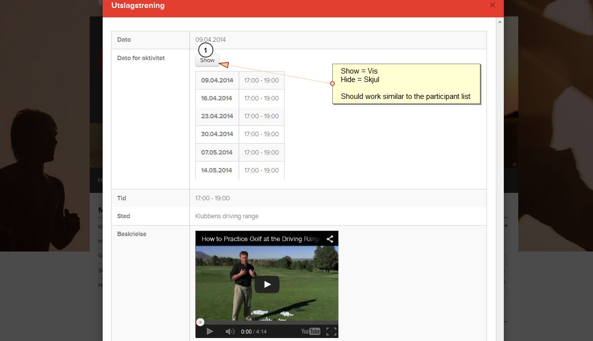Click the orange arrowhead pointing at Show
593x341 pixels.
coord(224,64)
